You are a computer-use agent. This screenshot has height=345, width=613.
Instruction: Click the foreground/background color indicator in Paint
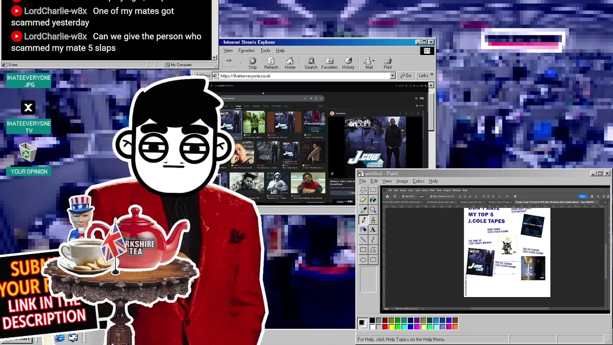point(363,323)
